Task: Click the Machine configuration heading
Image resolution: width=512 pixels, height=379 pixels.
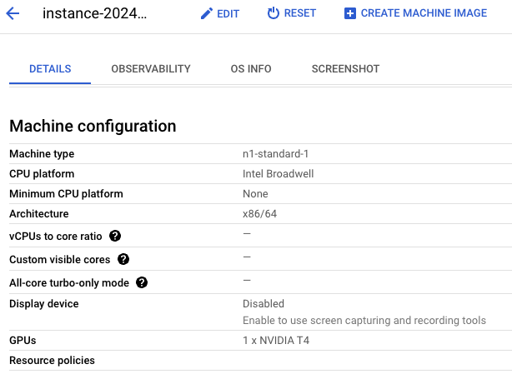Action: click(x=93, y=126)
